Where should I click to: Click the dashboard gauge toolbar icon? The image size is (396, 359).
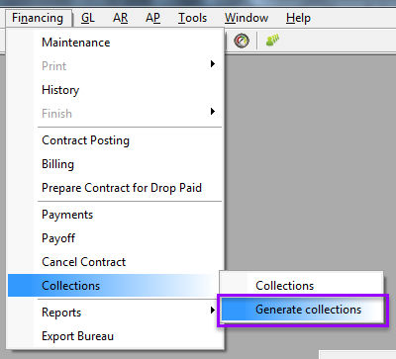coord(242,41)
